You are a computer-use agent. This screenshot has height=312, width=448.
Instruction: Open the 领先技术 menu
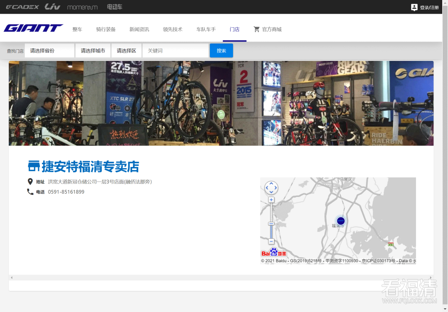173,29
